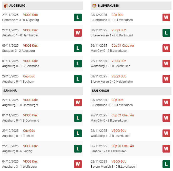Open the Augsburg 0 - 6 Leipzig match
The width and height of the screenshot is (173, 171).
(17, 151)
